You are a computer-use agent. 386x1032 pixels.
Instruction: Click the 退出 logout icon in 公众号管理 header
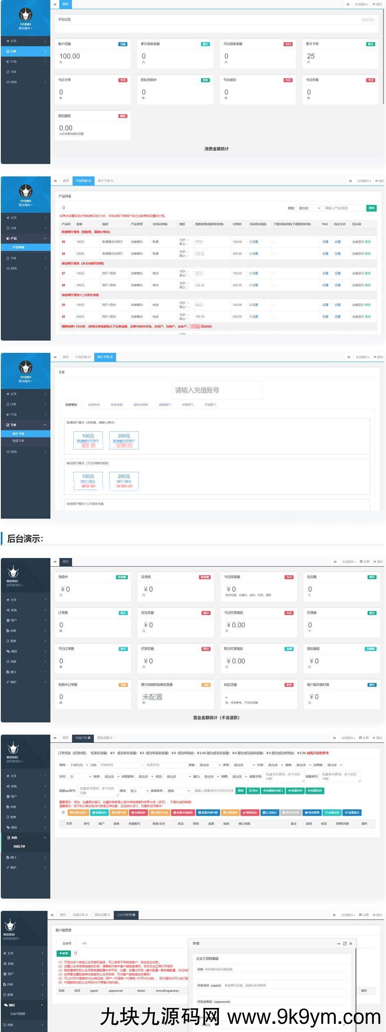[379, 915]
